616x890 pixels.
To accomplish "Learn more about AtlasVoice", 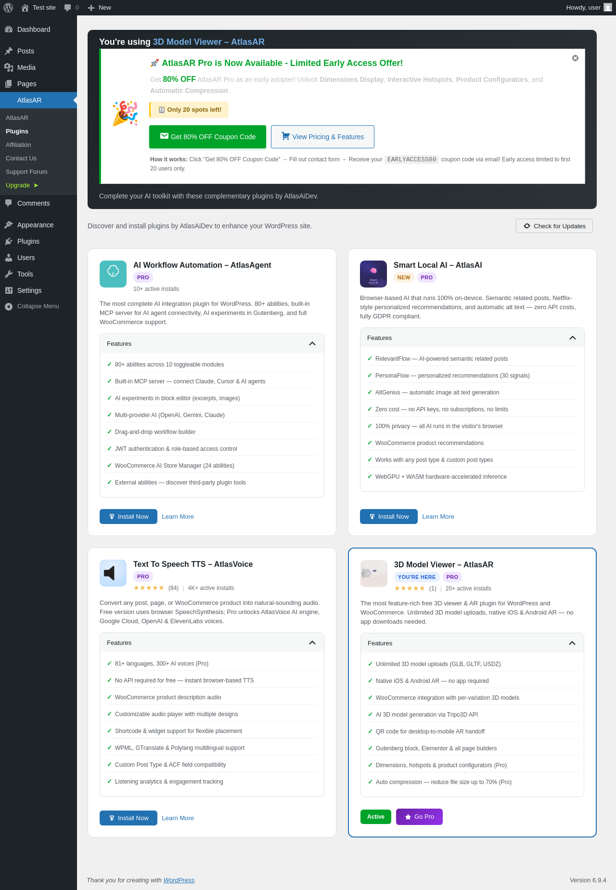I will point(178,818).
